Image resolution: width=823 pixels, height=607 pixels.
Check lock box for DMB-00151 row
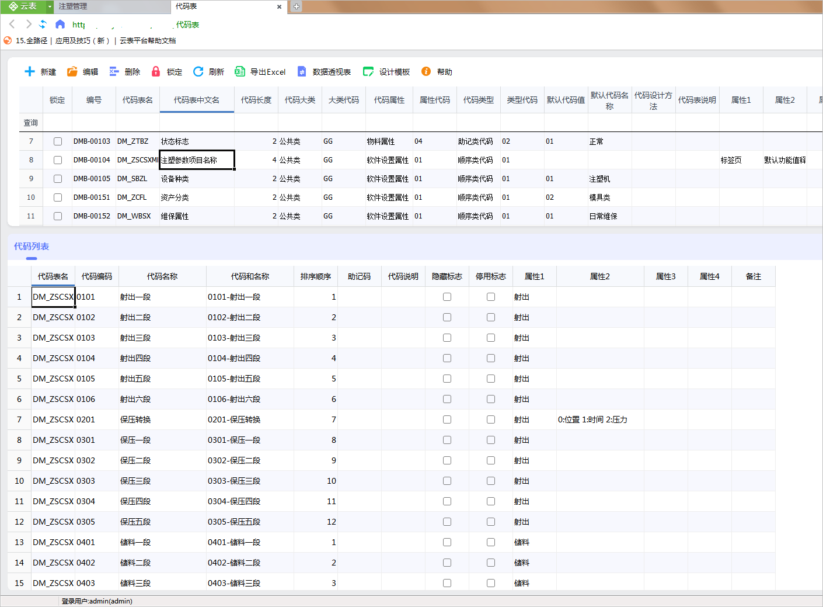point(58,197)
